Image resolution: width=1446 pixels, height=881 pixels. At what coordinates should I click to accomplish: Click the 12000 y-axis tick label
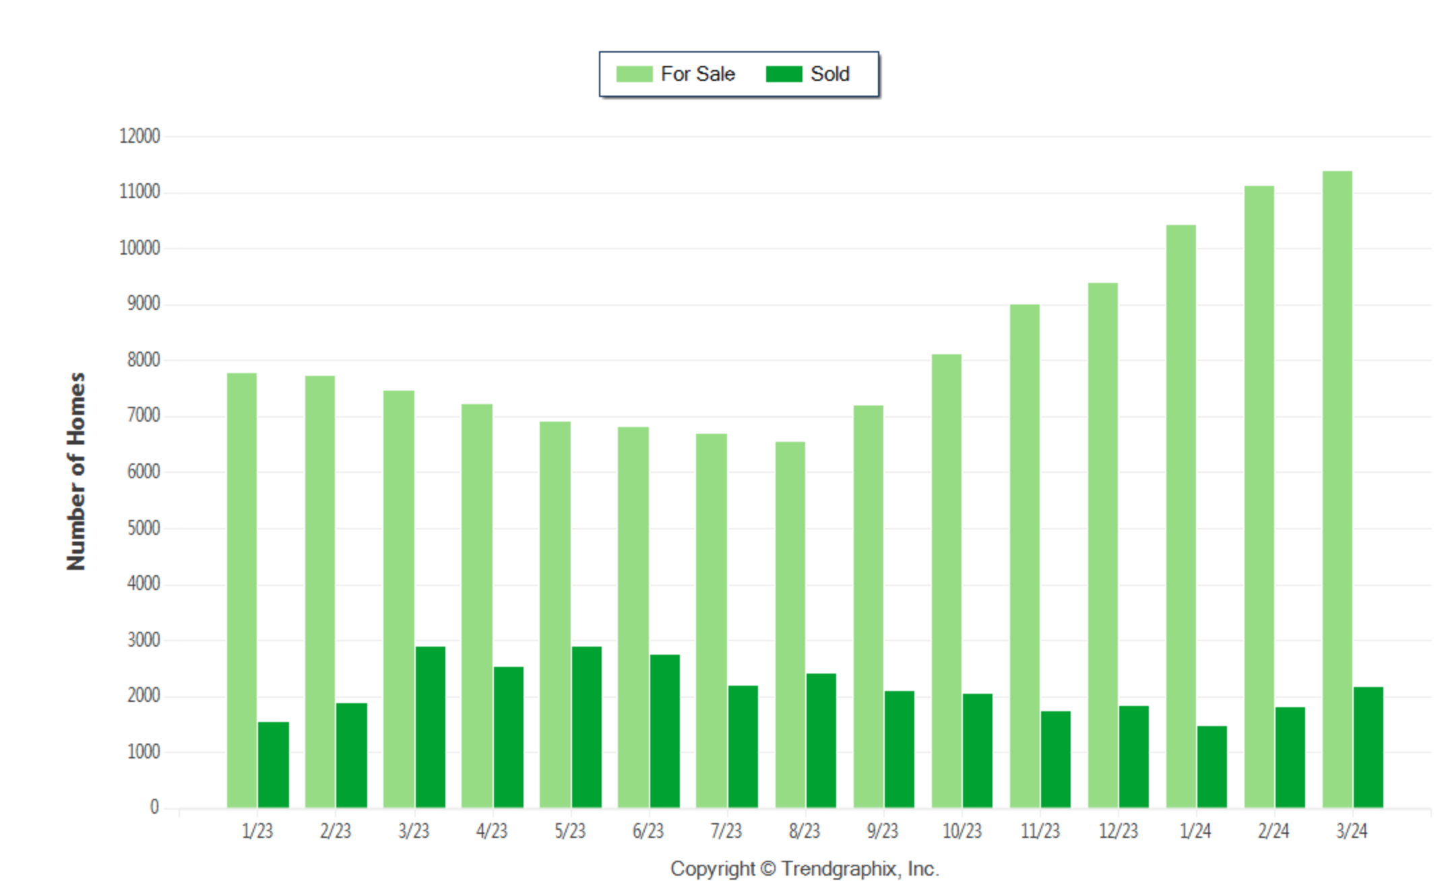tap(139, 136)
